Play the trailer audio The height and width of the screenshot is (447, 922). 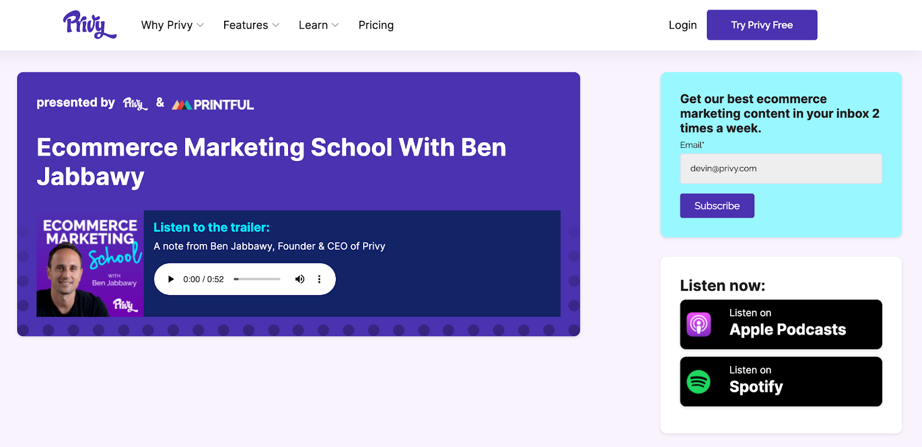(171, 279)
